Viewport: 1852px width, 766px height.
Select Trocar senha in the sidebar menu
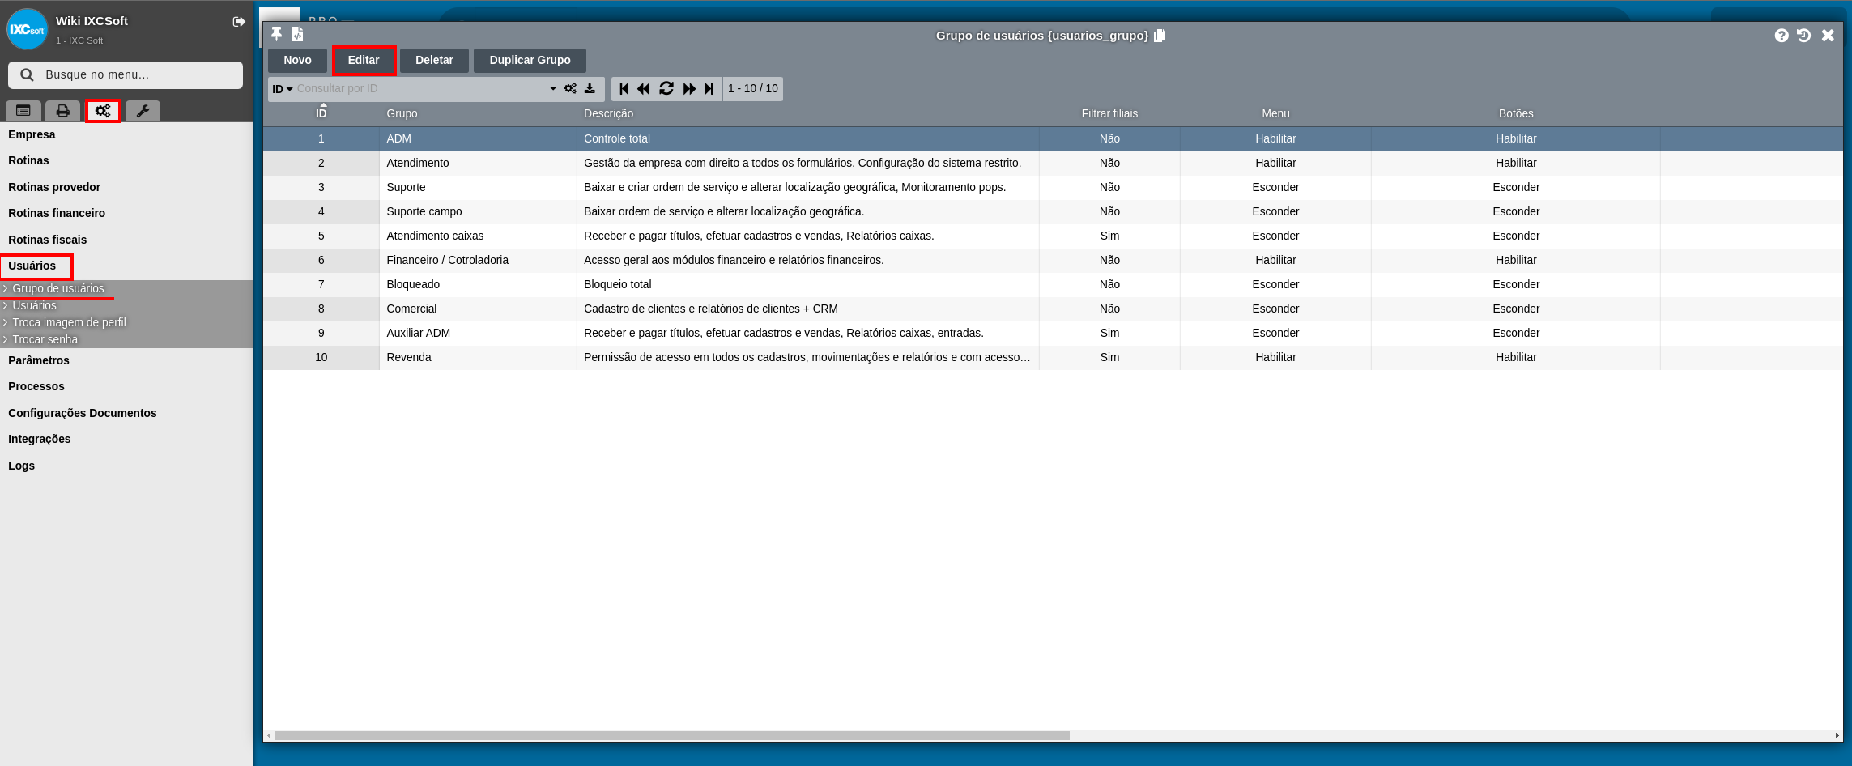[x=45, y=339]
